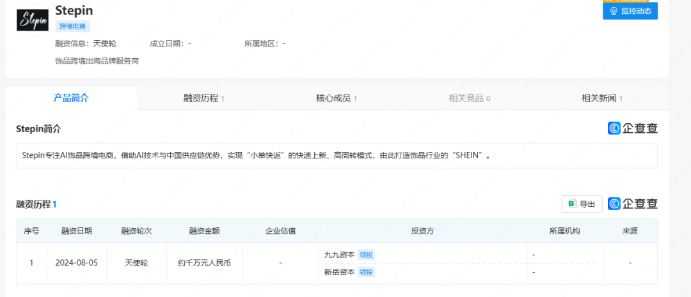The image size is (691, 297).
Task: Click the 天使轮 cell in table
Action: [x=137, y=263]
